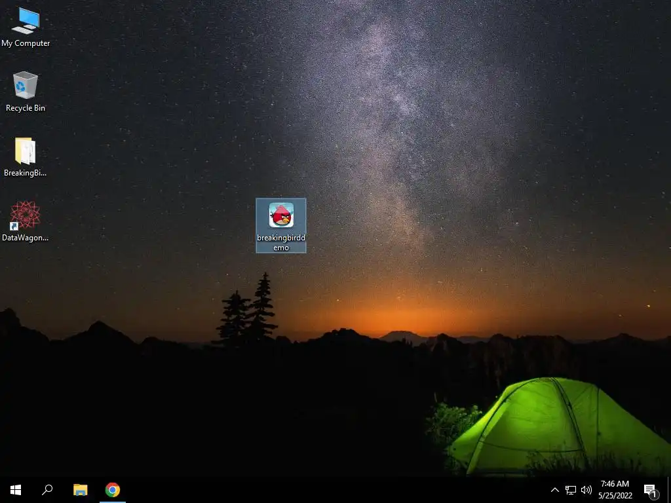Switch to Google Chrome in taskbar
Image resolution: width=671 pixels, height=503 pixels.
point(113,490)
